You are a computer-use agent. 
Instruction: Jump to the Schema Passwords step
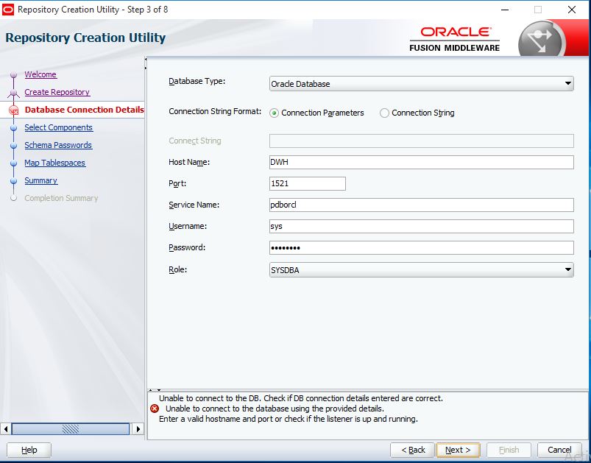click(x=58, y=145)
